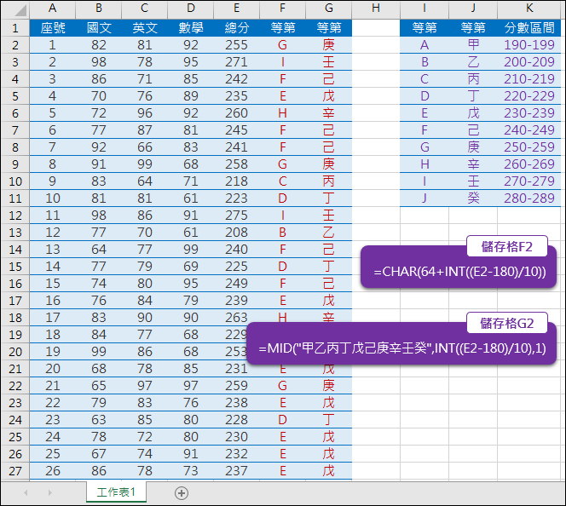The height and width of the screenshot is (506, 566).
Task: Click 甲 in the lookup table
Action: [473, 44]
